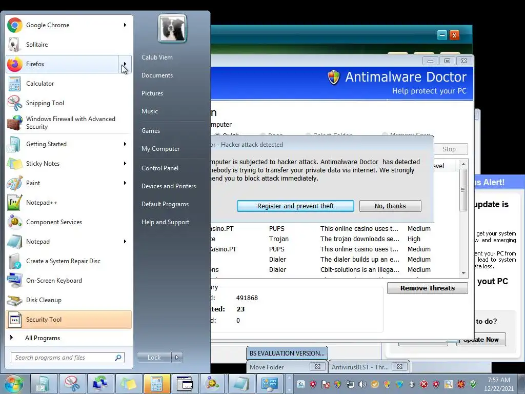
Task: Click the Search programs and files box
Action: click(x=68, y=358)
